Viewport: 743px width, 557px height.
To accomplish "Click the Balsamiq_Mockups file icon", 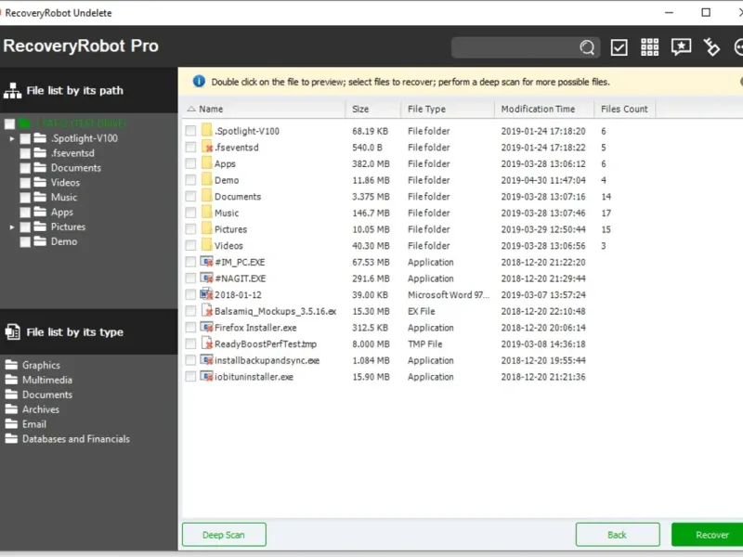I will [x=206, y=311].
